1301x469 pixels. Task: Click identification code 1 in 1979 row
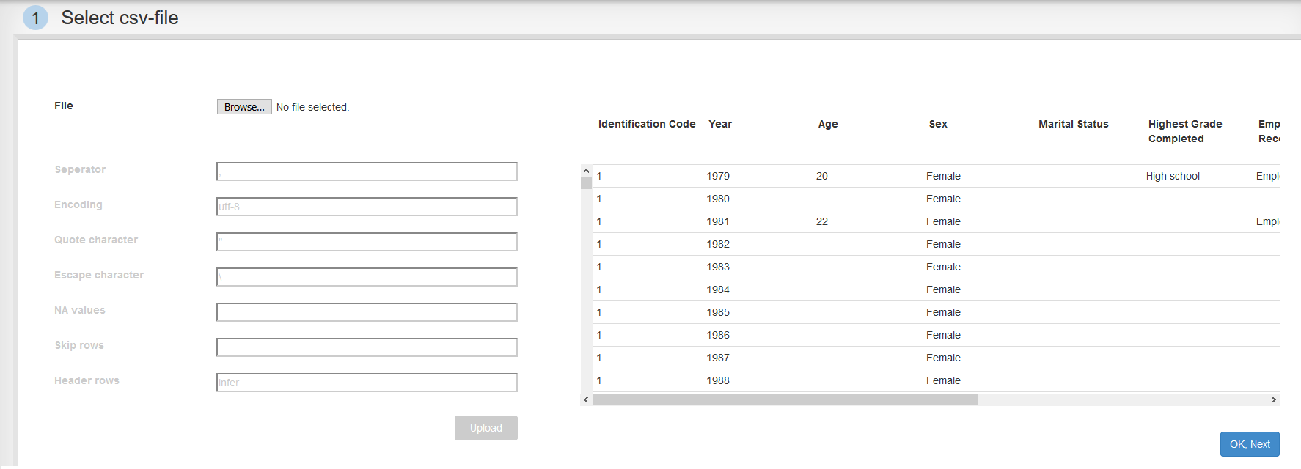click(599, 176)
